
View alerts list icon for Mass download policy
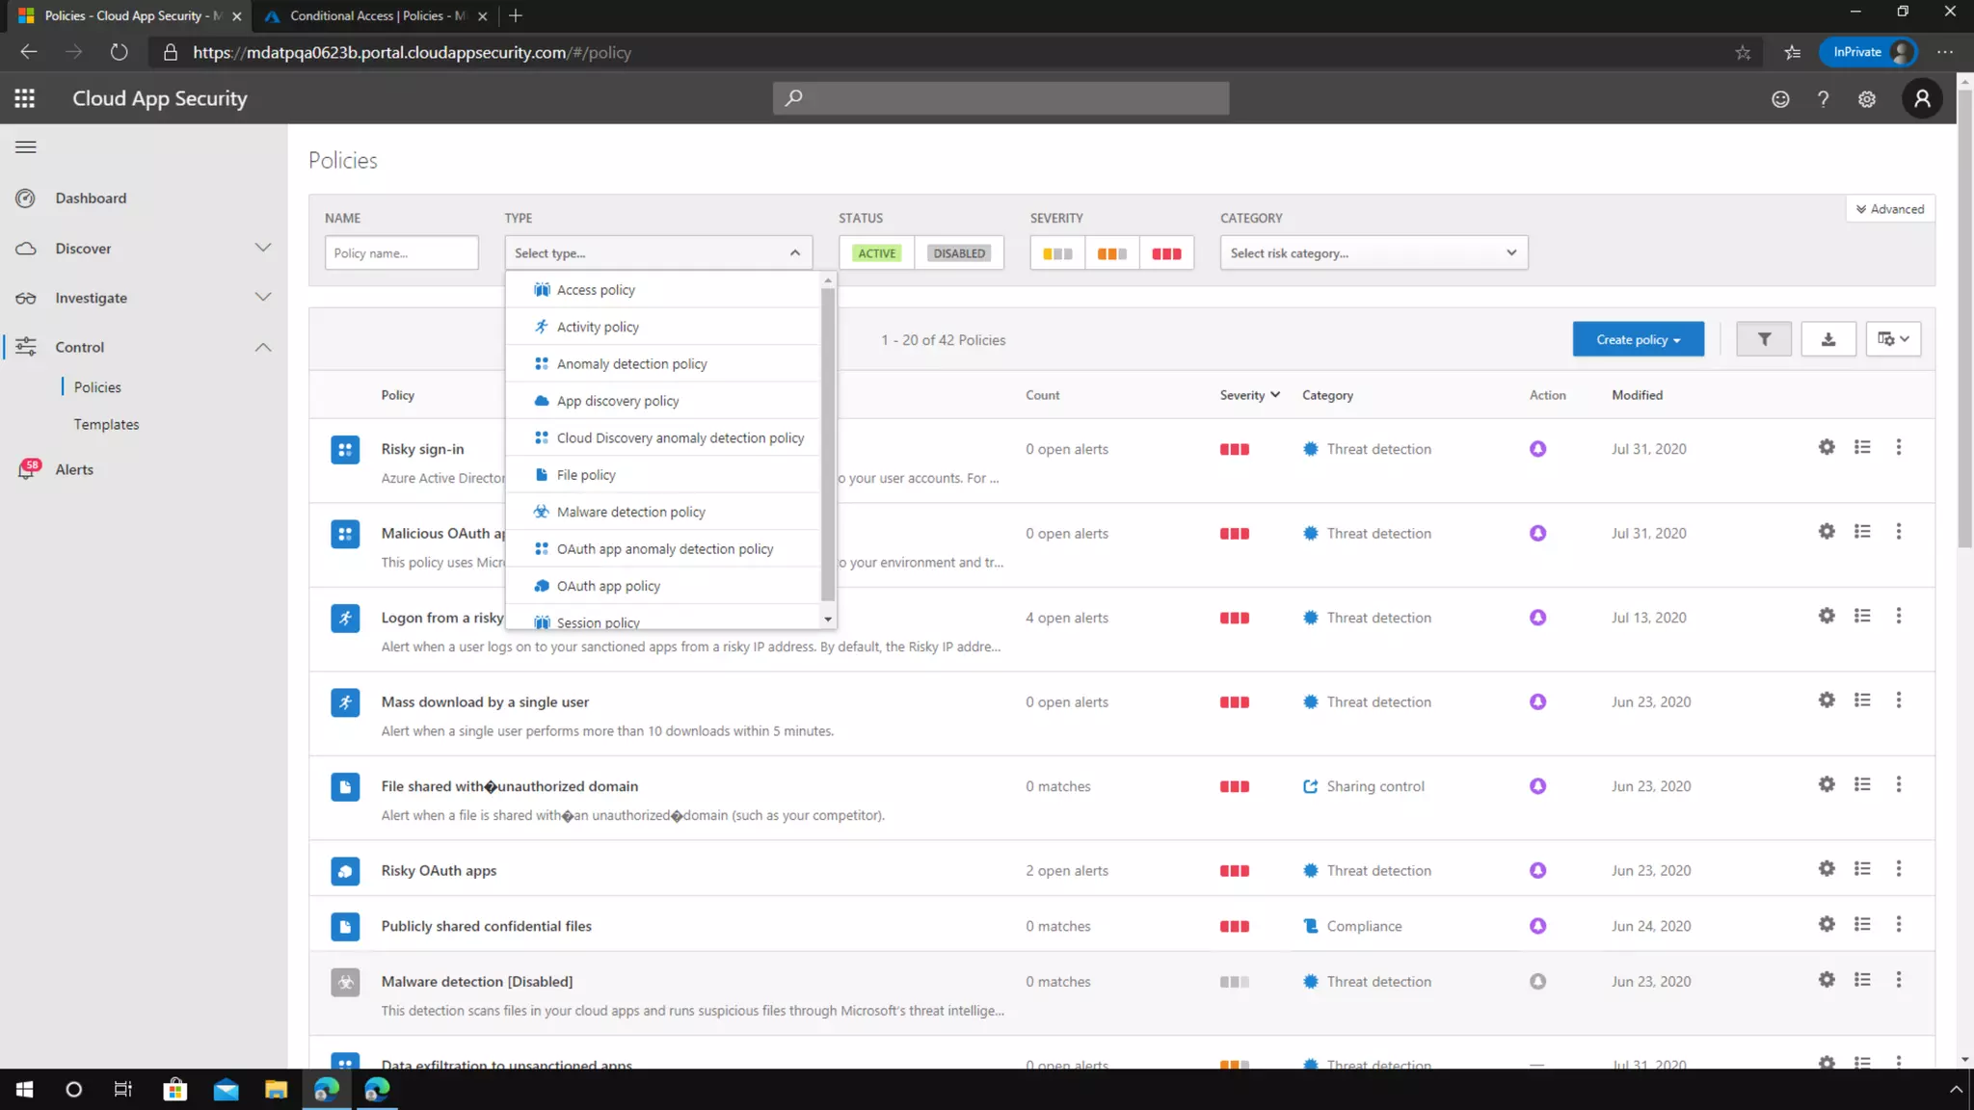1861,700
